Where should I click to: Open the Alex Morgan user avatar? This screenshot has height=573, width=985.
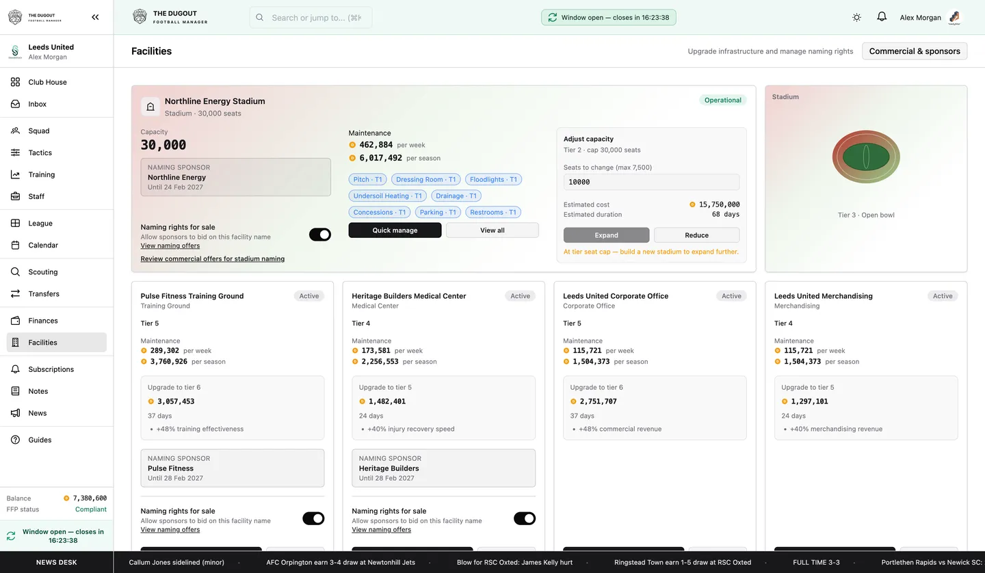point(955,18)
